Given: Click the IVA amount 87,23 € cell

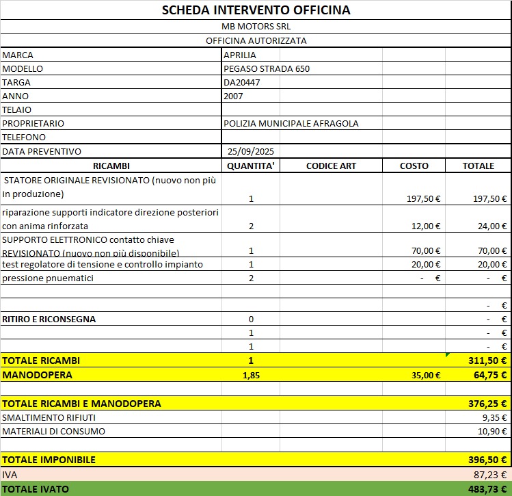Looking at the screenshot, I should point(479,473).
